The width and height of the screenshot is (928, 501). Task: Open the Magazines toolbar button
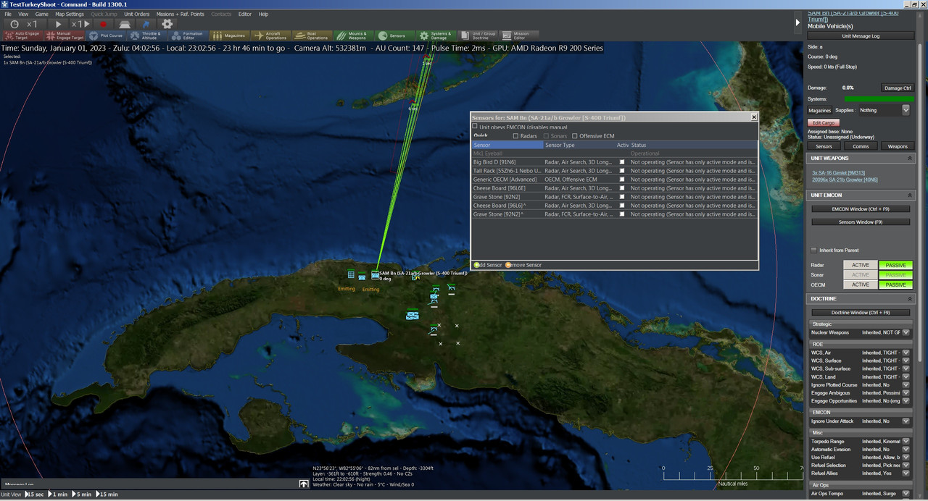click(x=230, y=35)
